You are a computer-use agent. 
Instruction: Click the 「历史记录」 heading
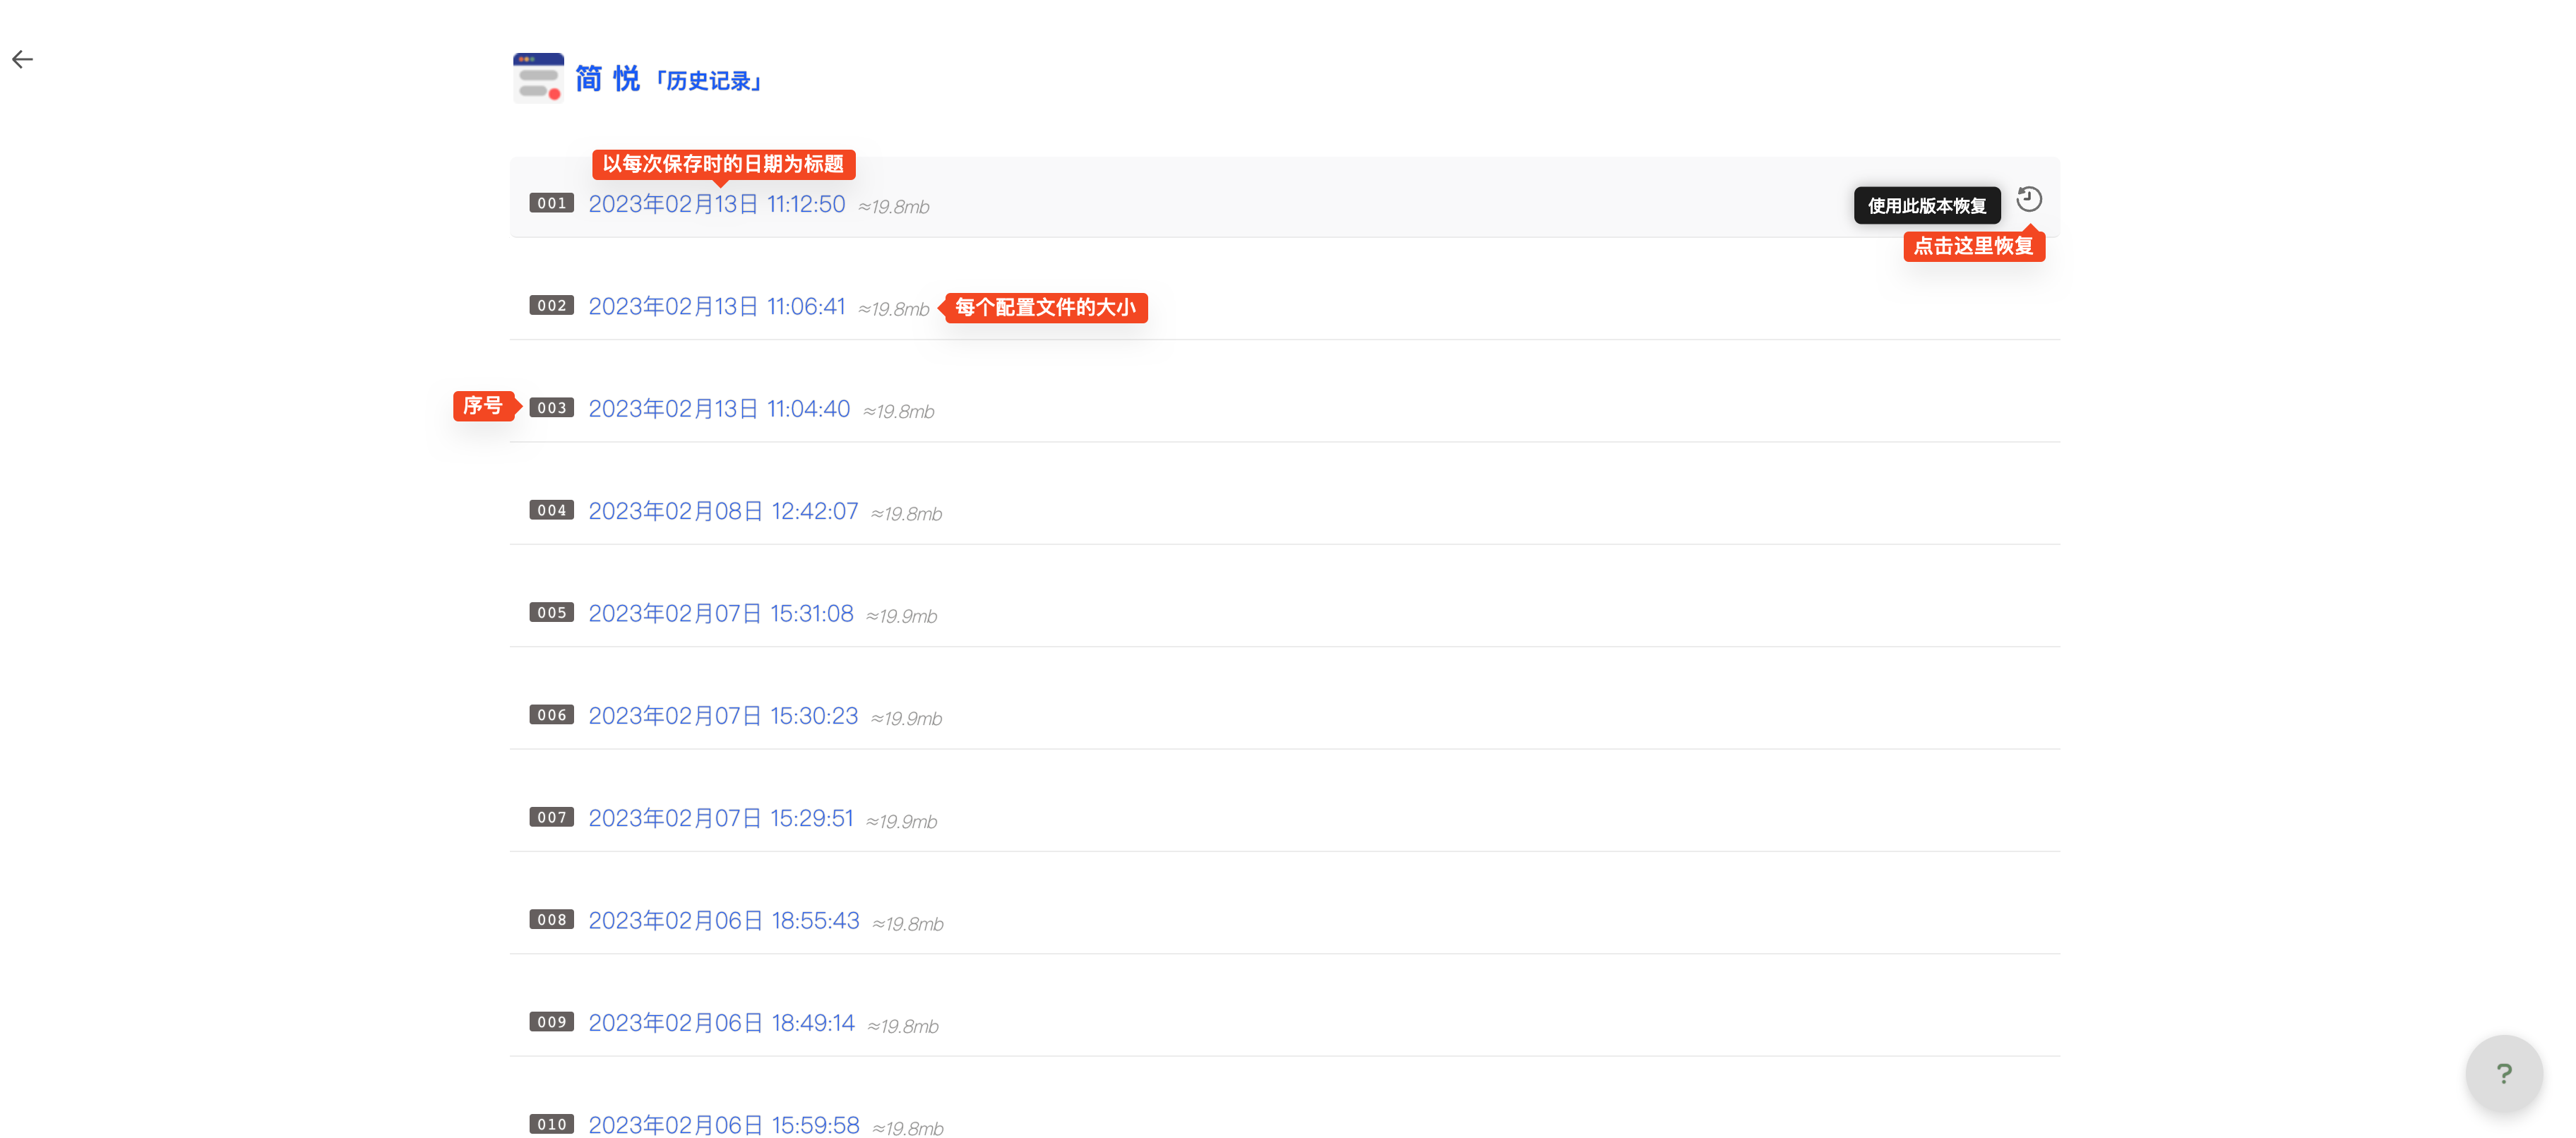708,81
